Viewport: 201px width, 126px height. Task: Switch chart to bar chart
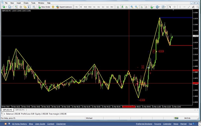point(118,7)
